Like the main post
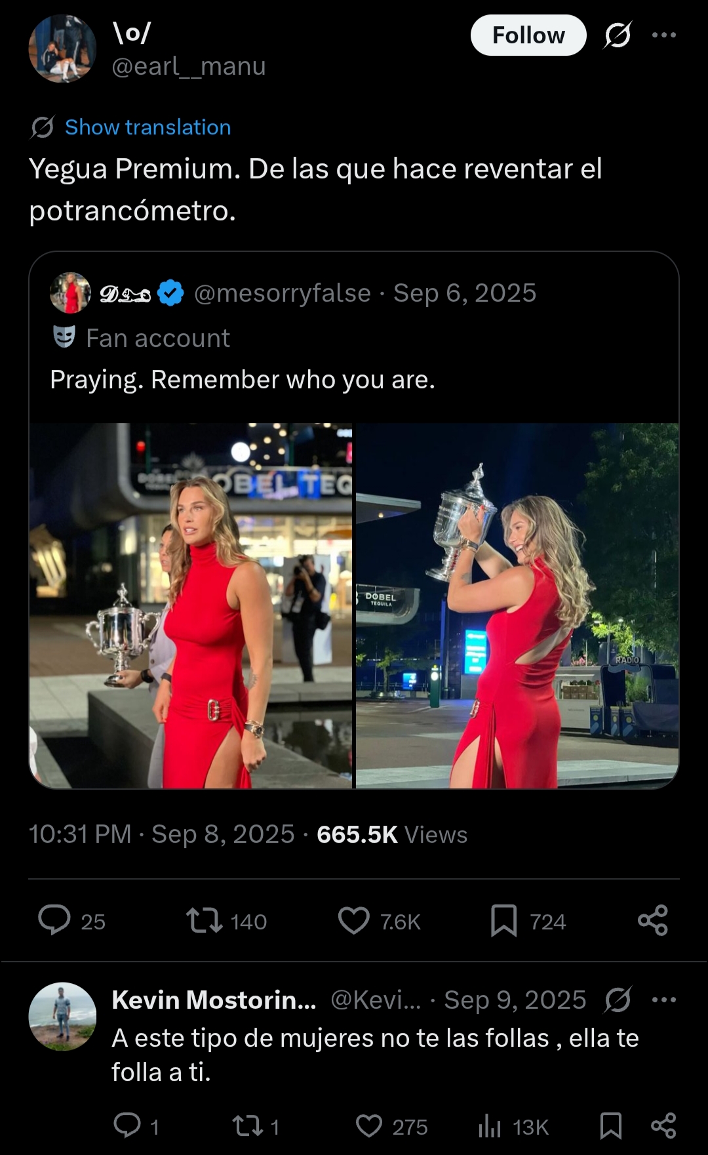 point(354,920)
